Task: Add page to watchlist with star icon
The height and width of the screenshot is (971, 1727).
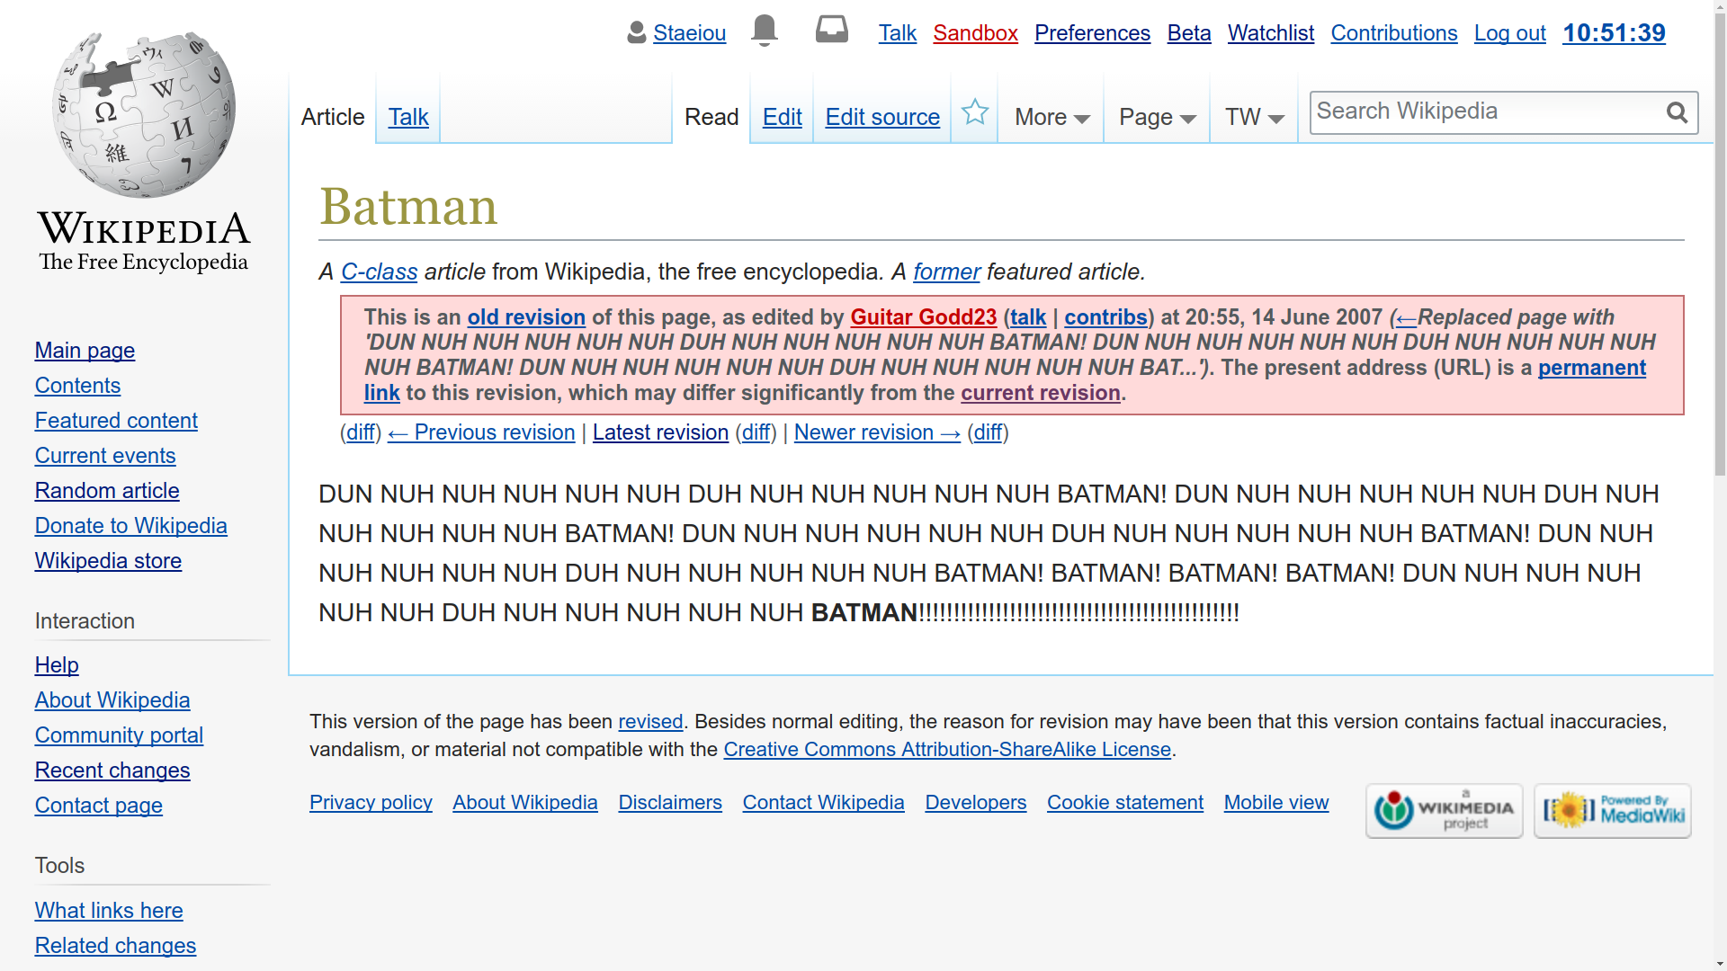Action: pyautogui.click(x=974, y=112)
